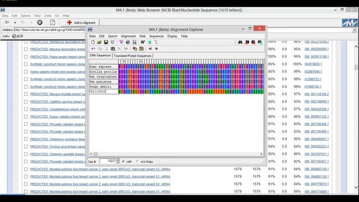This screenshot has height=202, width=359.
Task: Check the Orcinus orca result checkbox
Action: (x=26, y=146)
